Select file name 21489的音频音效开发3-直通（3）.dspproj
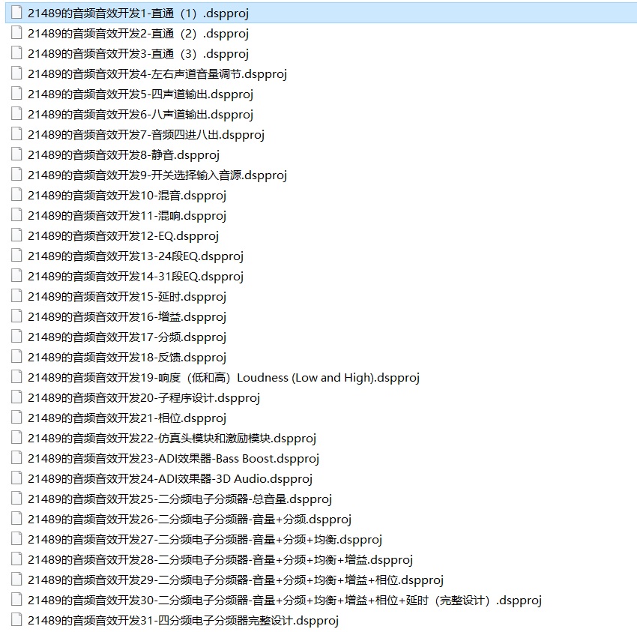 click(x=138, y=54)
